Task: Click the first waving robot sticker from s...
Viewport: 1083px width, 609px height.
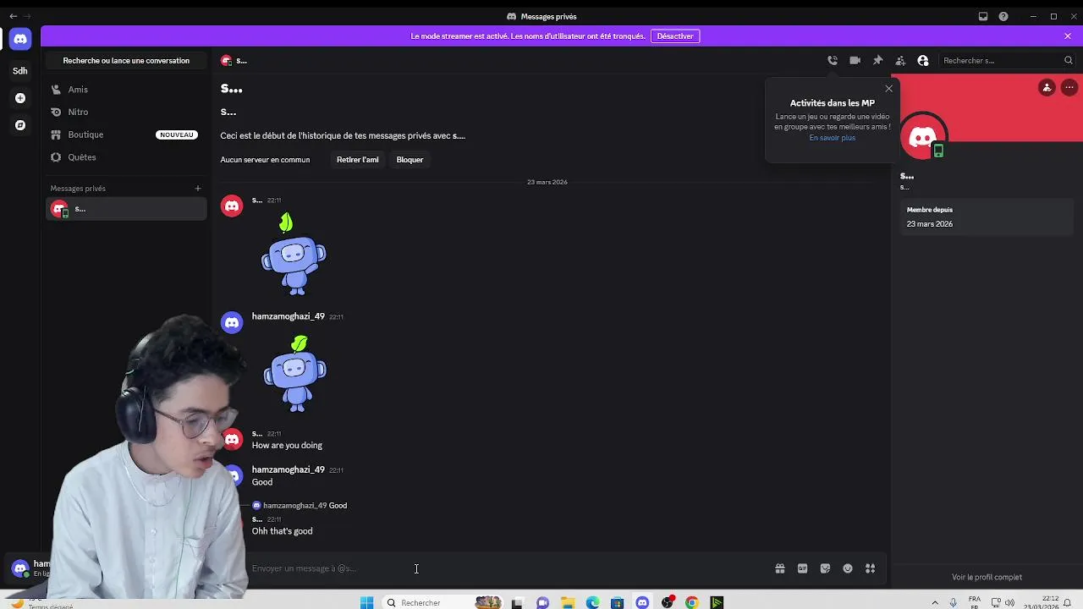Action: pyautogui.click(x=294, y=254)
